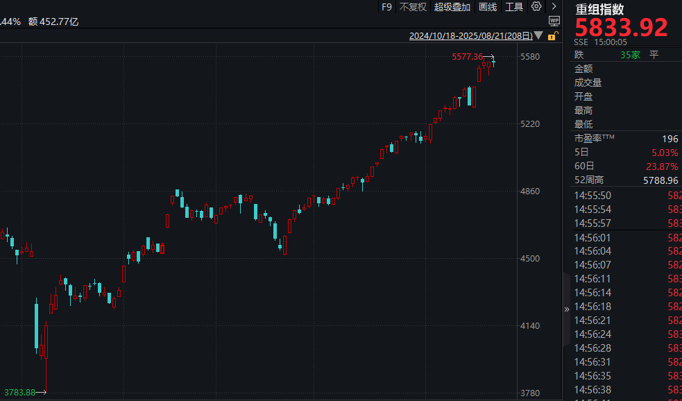Open the F9 info page
The height and width of the screenshot is (401, 682).
[386, 7]
